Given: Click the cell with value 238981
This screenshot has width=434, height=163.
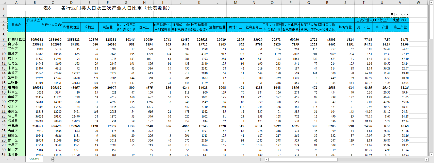Looking at the screenshot, I should pyautogui.click(x=35, y=44).
